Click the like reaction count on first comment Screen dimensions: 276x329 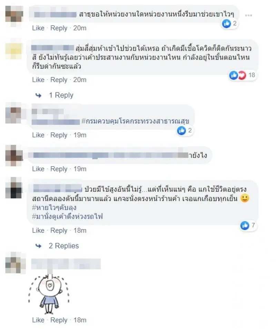click(x=230, y=23)
